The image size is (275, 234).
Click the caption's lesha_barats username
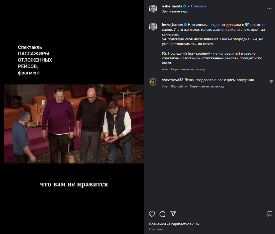[172, 25]
